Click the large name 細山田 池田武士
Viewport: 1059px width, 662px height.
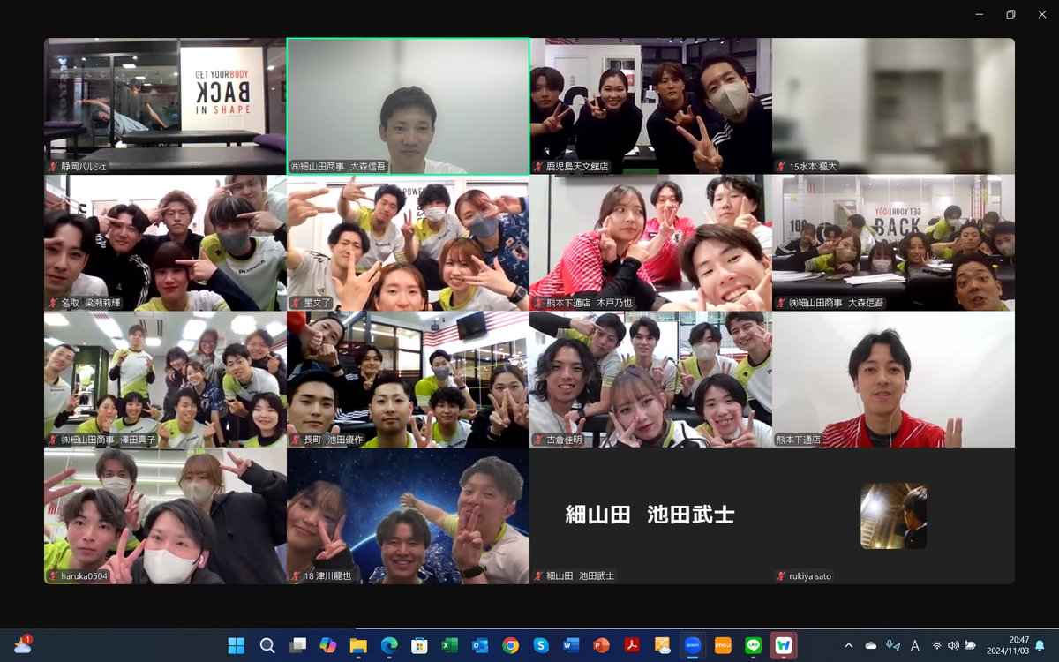pyautogui.click(x=650, y=515)
